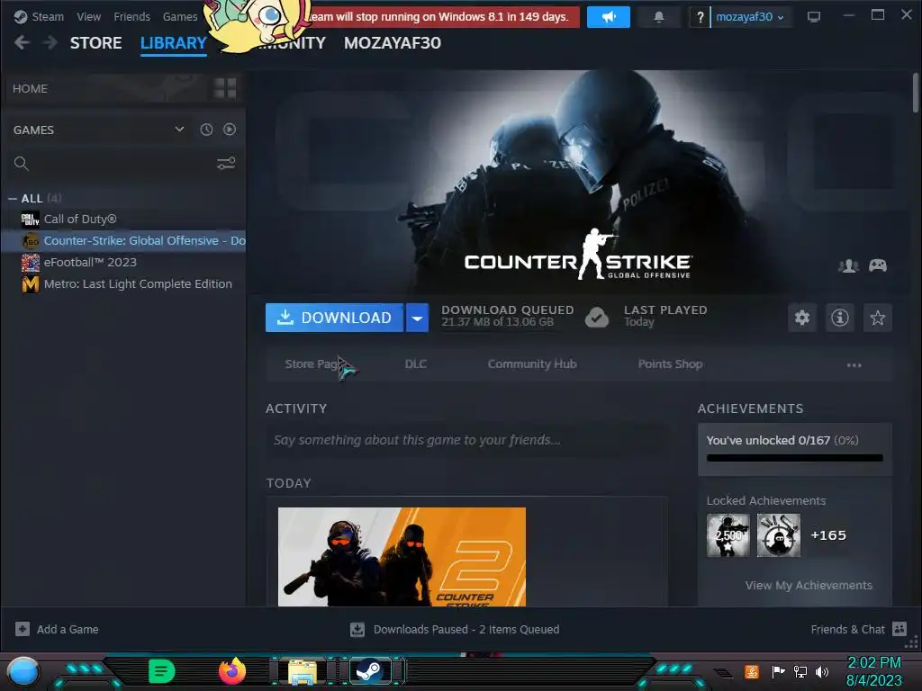The width and height of the screenshot is (922, 691).
Task: Open the Counter-Strike 2 news thumbnail
Action: (x=402, y=556)
